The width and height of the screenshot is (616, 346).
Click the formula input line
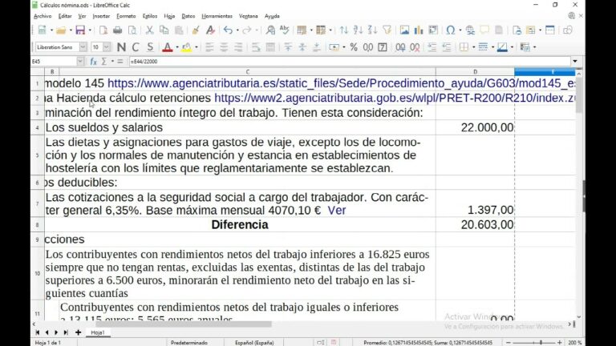(350, 62)
